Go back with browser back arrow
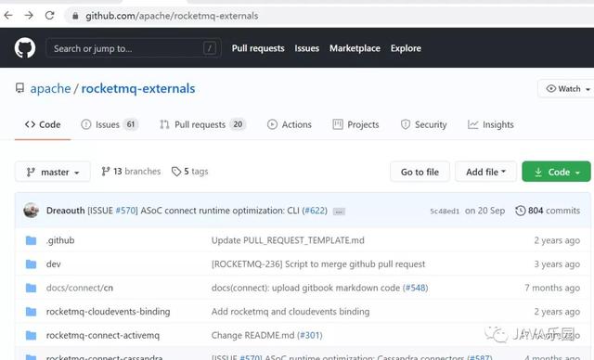The height and width of the screenshot is (360, 594). [8, 16]
